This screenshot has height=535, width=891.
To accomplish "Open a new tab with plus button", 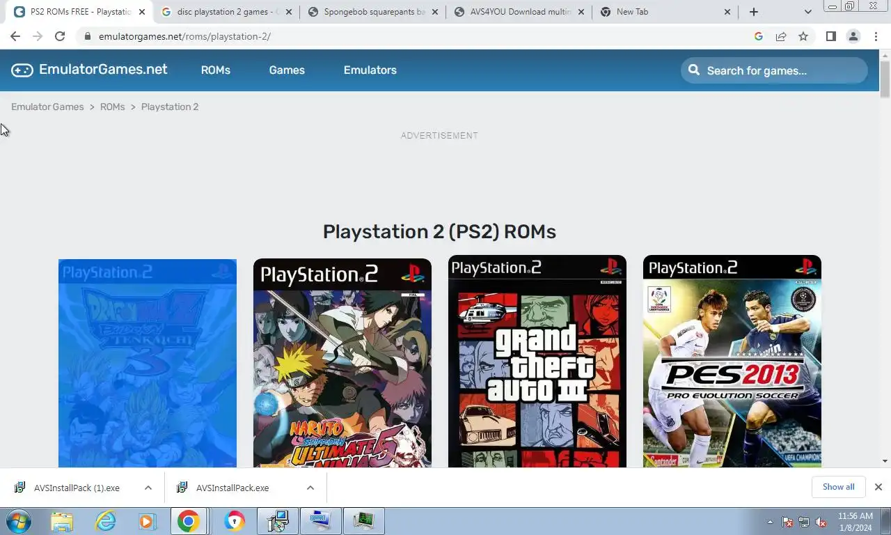I will 754,12.
